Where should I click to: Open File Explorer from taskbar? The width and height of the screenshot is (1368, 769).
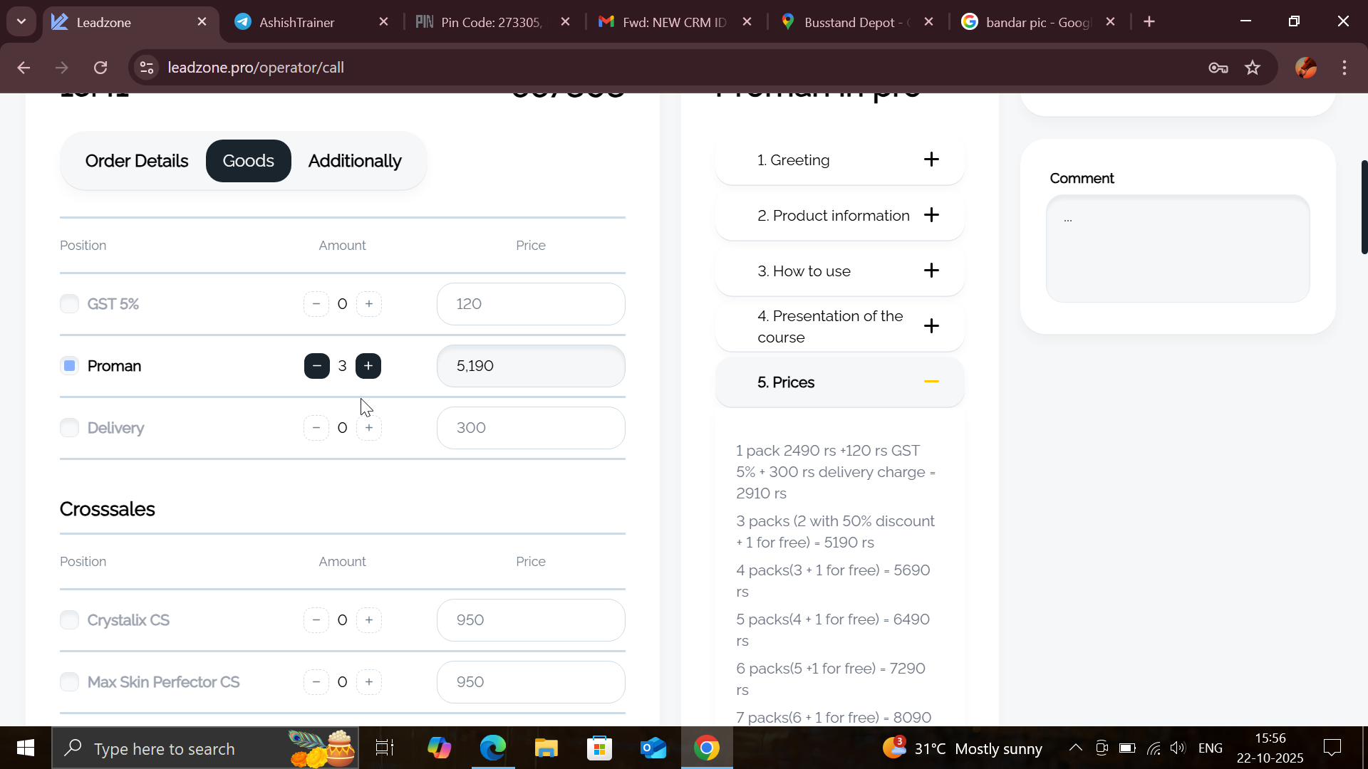point(546,748)
